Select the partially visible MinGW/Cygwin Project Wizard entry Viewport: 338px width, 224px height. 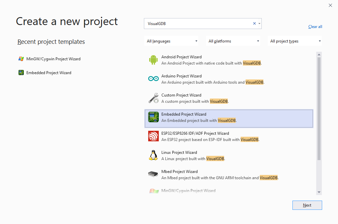tap(229, 191)
